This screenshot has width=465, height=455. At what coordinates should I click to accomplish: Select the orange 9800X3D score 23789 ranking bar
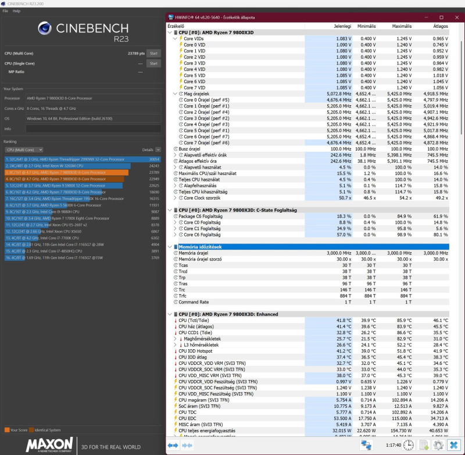(66, 172)
